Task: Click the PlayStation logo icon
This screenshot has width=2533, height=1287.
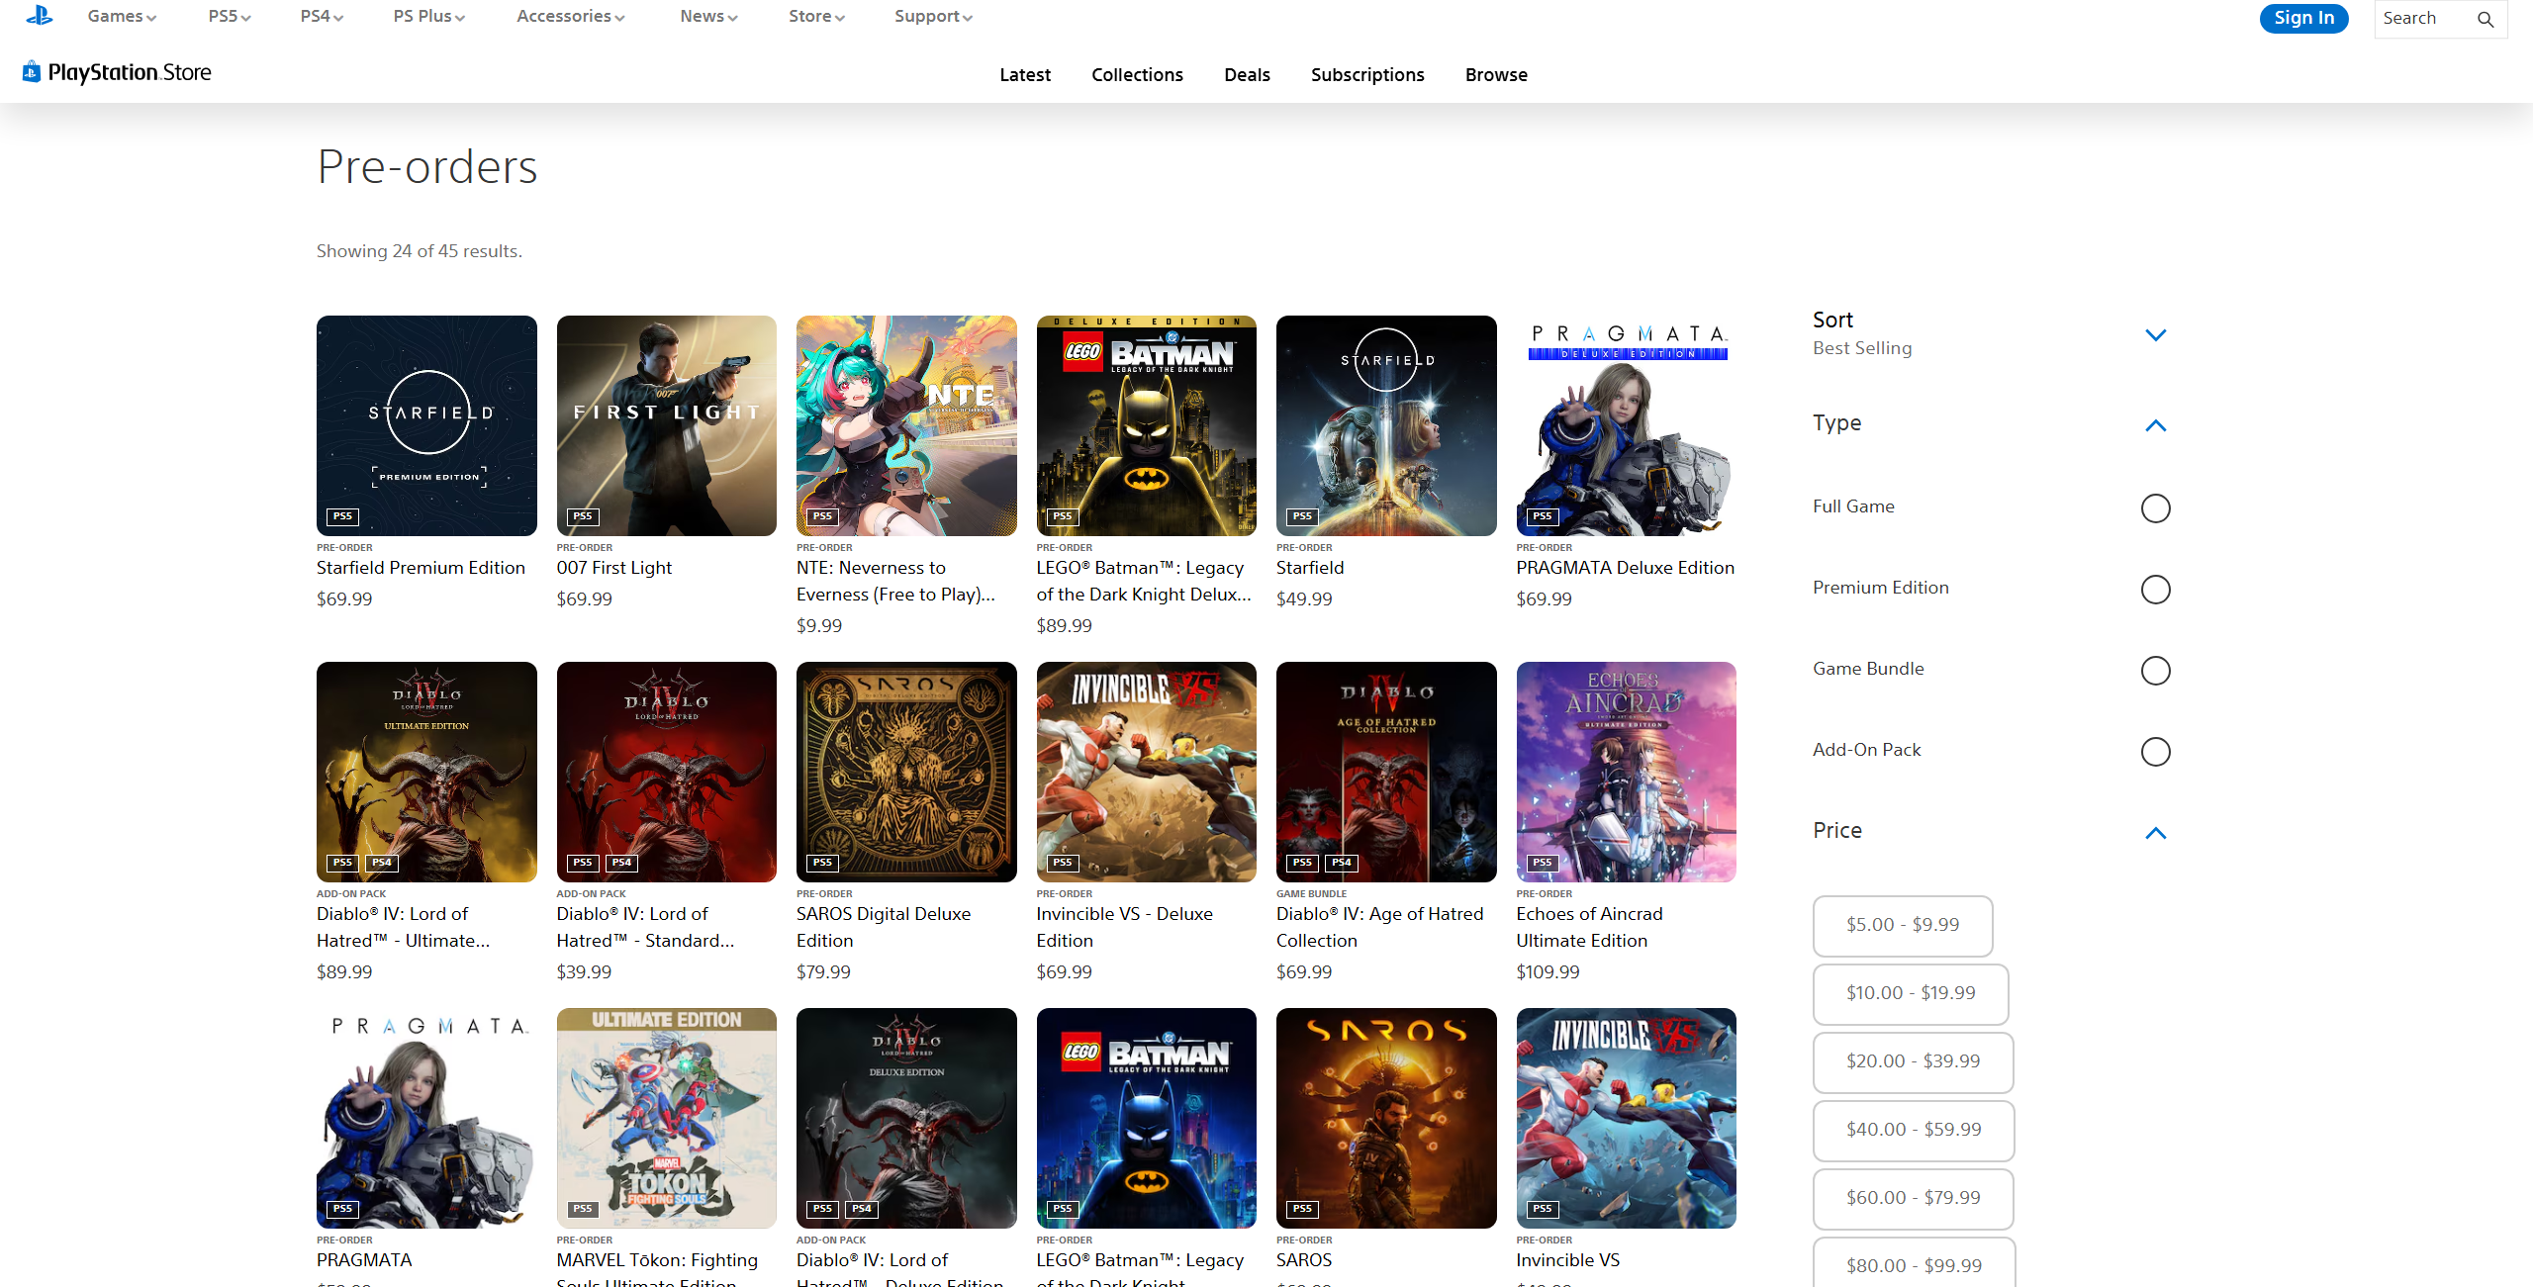Action: tap(40, 15)
